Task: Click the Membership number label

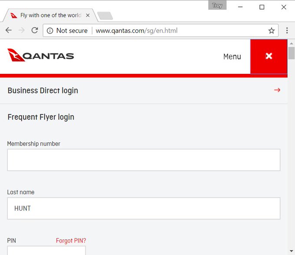Action: click(34, 144)
